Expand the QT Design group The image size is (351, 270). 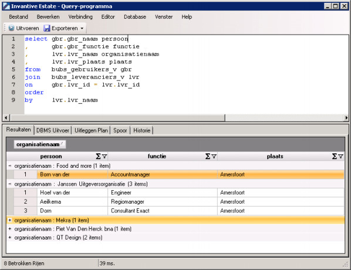(x=10, y=237)
